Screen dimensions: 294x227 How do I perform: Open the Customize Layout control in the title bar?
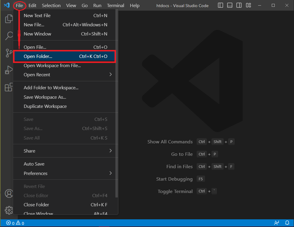pos(248,5)
